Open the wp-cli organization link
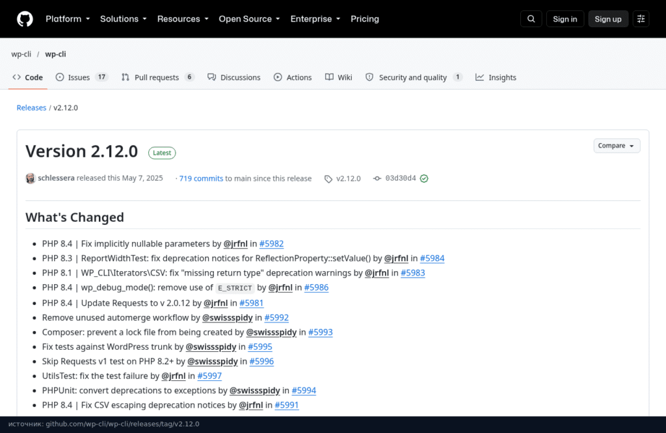The height and width of the screenshot is (433, 666). [x=21, y=54]
